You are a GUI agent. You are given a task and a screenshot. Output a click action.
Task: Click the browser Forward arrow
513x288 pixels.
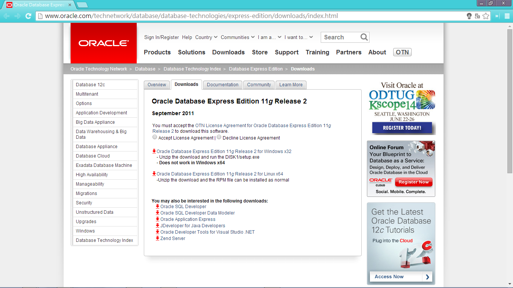[x=17, y=16]
